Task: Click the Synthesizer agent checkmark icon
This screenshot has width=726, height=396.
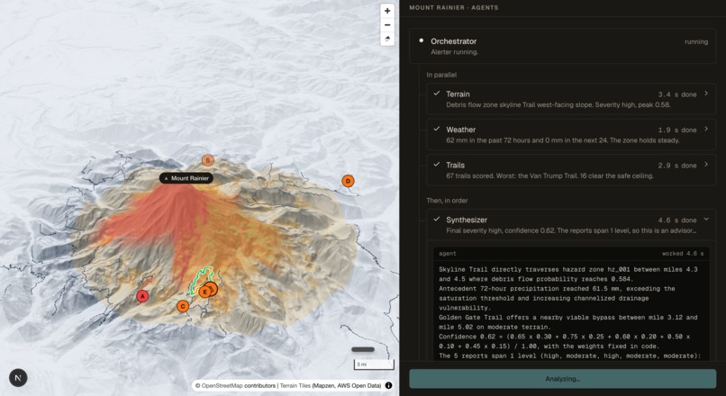Action: click(x=436, y=220)
